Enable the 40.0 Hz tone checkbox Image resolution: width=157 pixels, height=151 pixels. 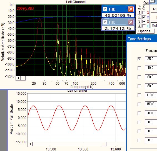tap(139, 68)
